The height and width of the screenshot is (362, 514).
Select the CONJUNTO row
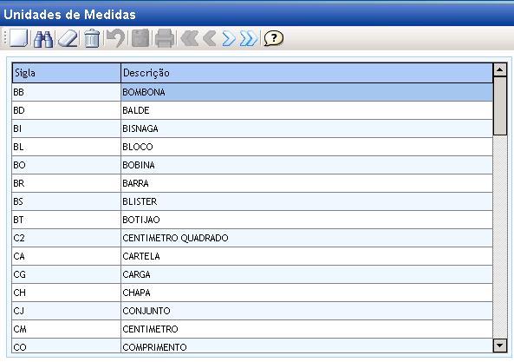pyautogui.click(x=252, y=311)
